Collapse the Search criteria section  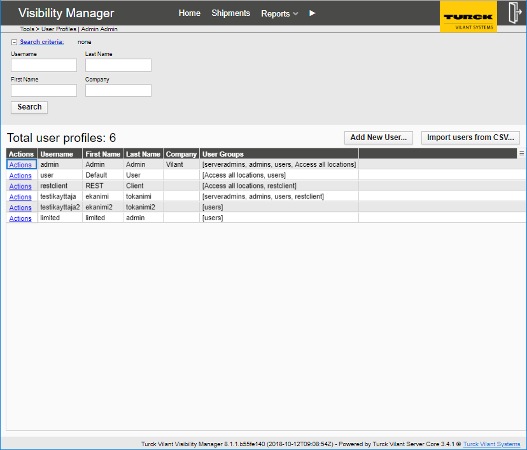click(14, 43)
